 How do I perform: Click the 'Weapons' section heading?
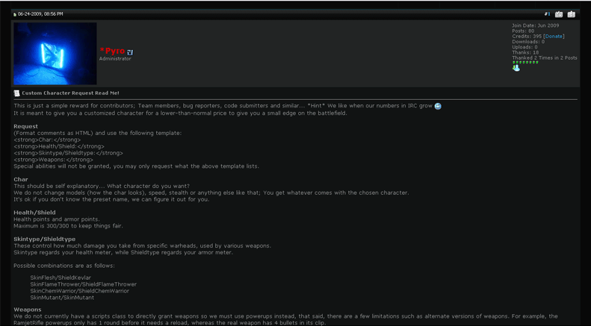point(28,309)
